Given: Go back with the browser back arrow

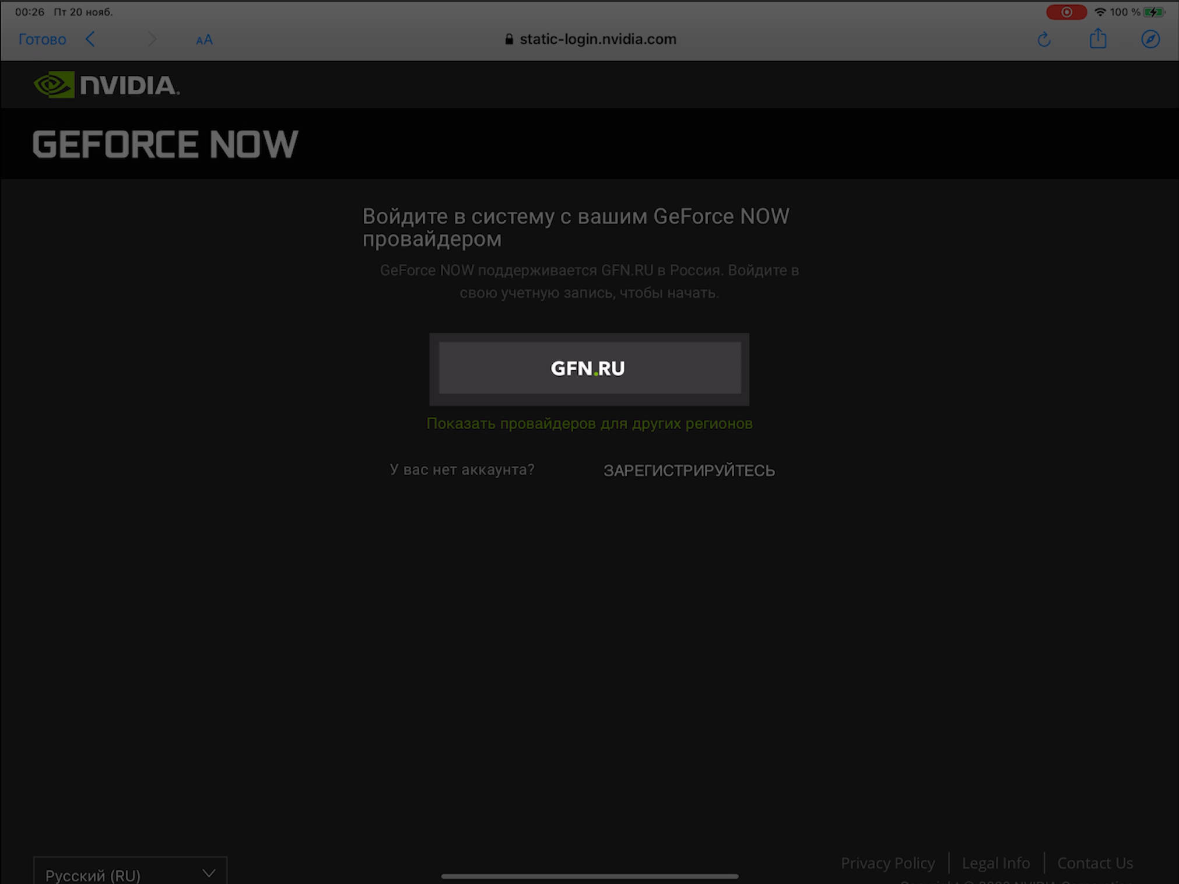Looking at the screenshot, I should click(90, 39).
